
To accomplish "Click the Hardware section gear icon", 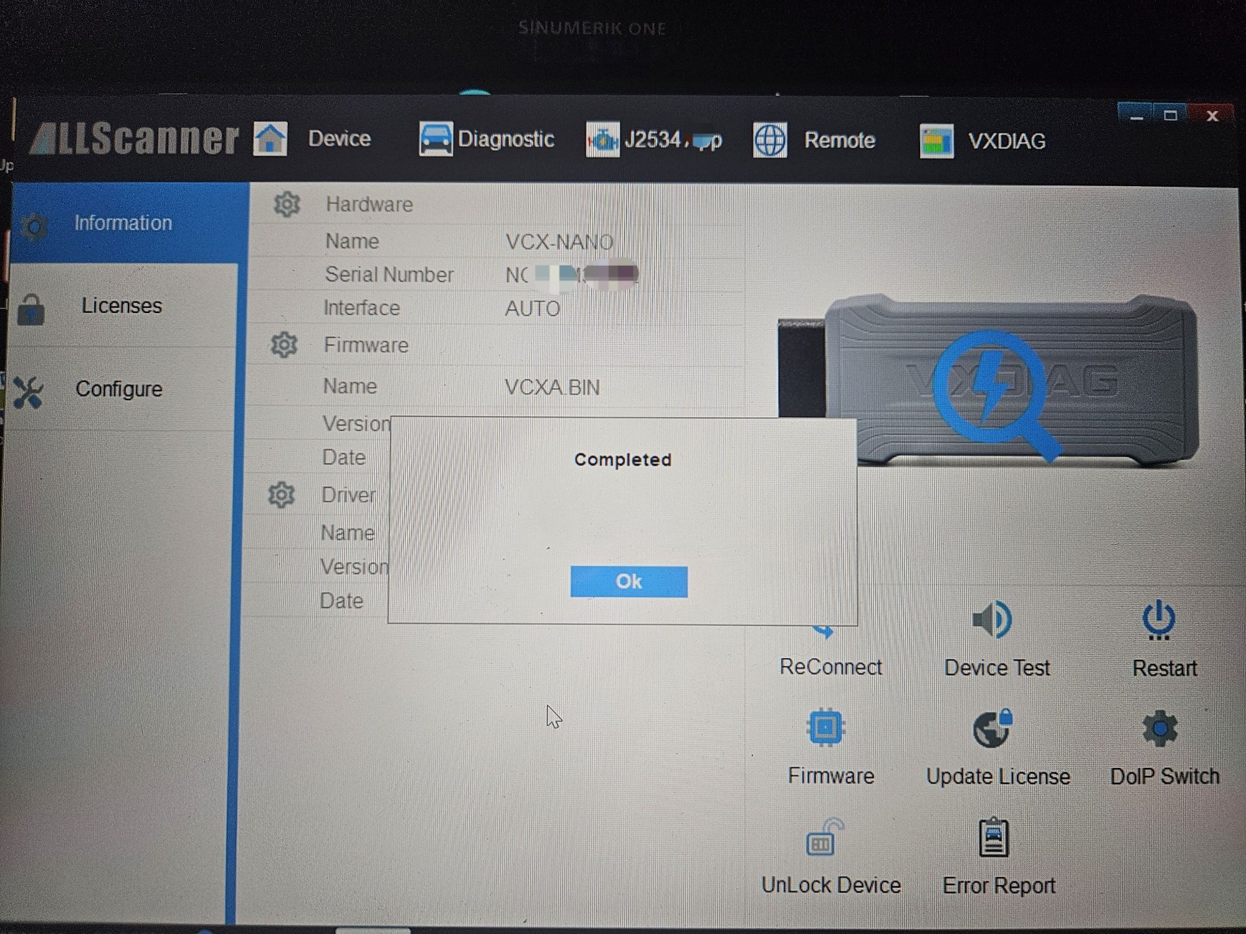I will coord(287,204).
